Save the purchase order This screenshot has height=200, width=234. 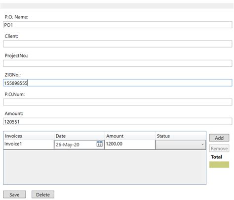pos(14,195)
